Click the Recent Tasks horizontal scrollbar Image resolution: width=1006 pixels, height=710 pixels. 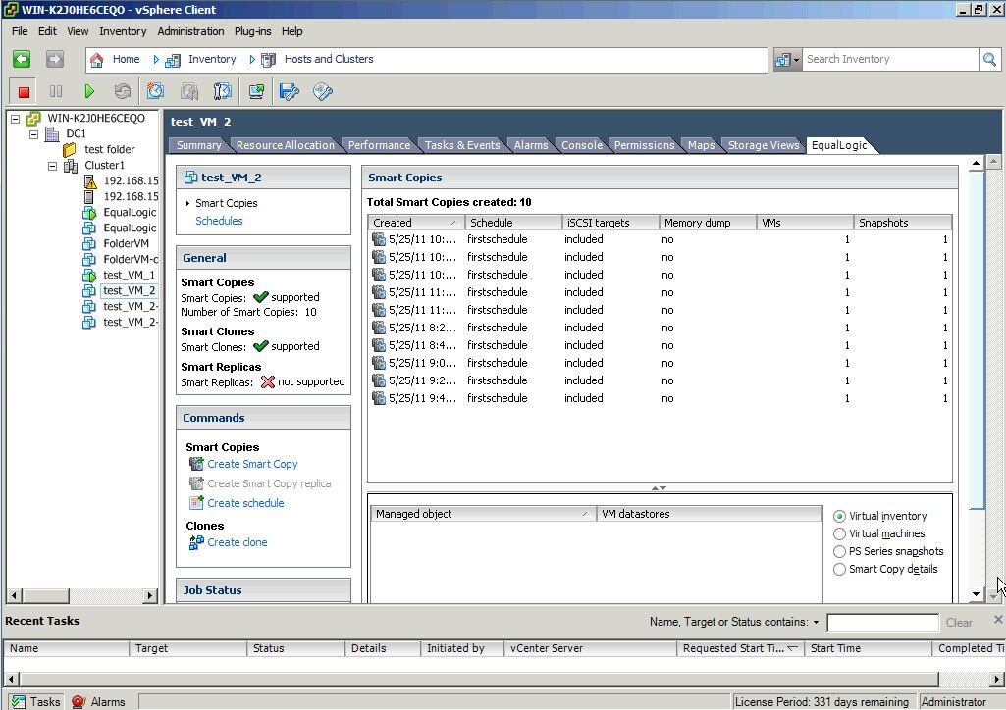480,679
